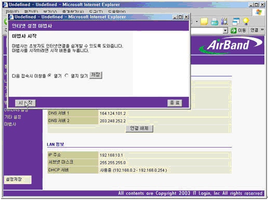Click the 설정저장 button in the sidebar
This screenshot has width=268, height=200.
18,180
